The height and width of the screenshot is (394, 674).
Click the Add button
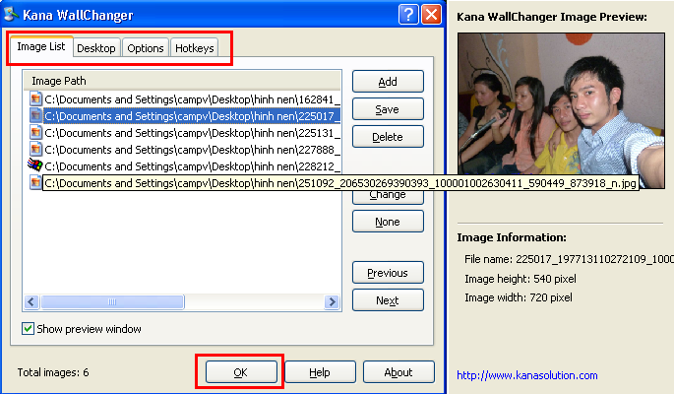388,82
